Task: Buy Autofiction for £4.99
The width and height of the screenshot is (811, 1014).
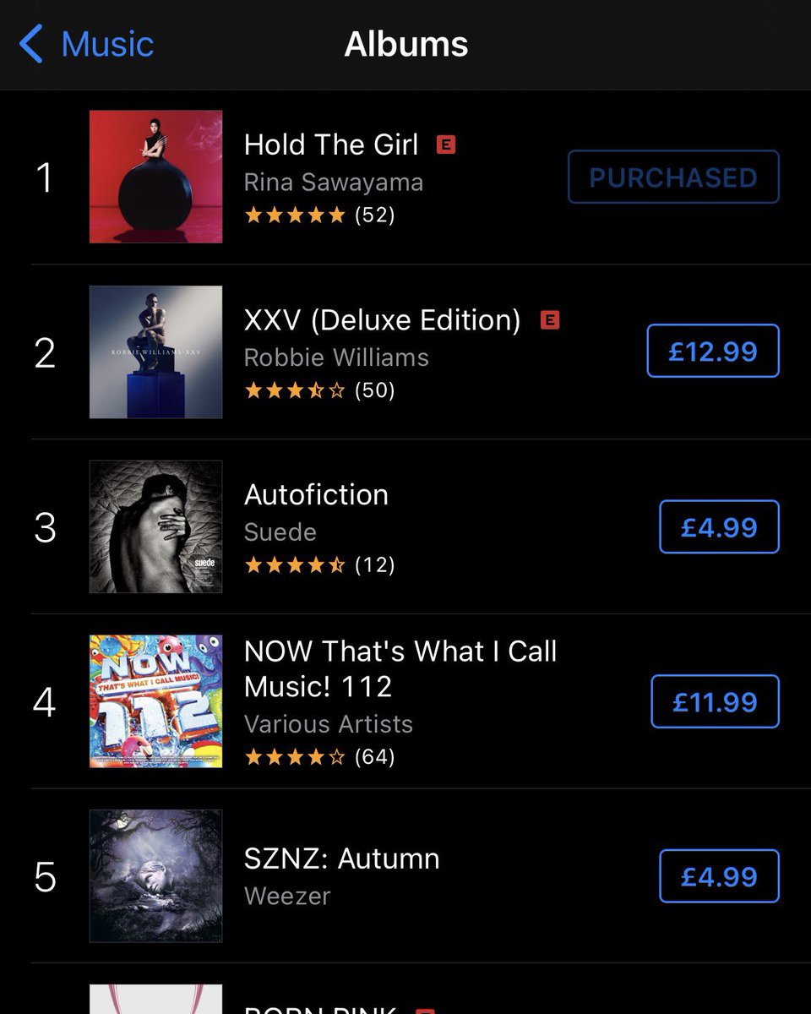Action: click(x=719, y=526)
